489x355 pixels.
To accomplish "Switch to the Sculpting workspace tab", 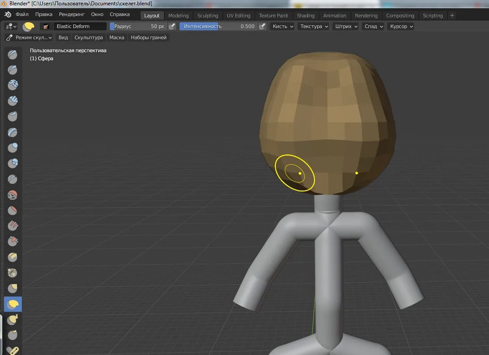I will point(207,15).
